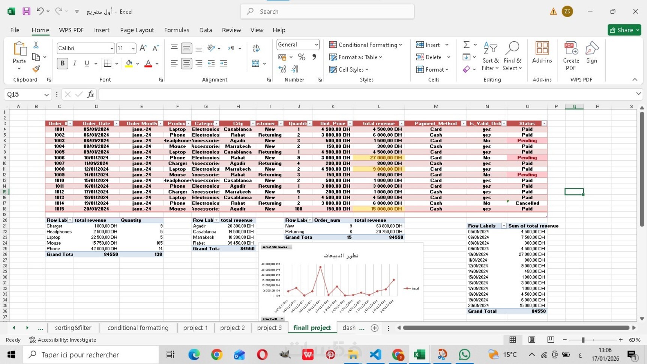The width and height of the screenshot is (647, 364).
Task: Click the Increase Indent icon
Action: point(224,63)
